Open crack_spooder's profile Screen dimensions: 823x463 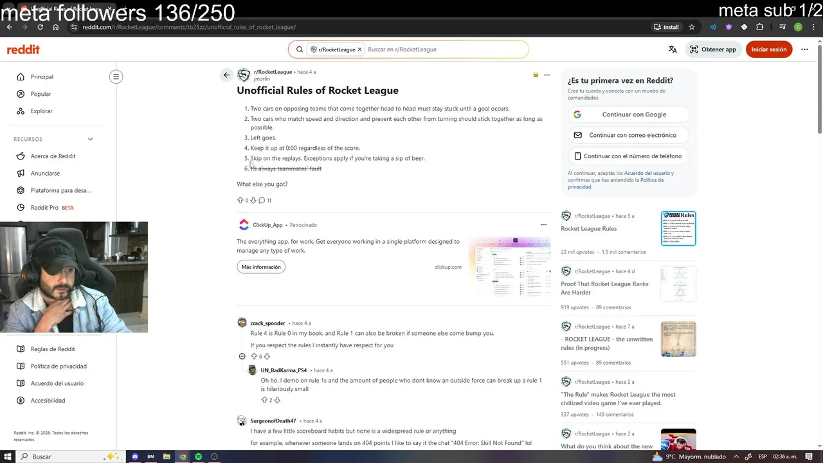click(267, 323)
